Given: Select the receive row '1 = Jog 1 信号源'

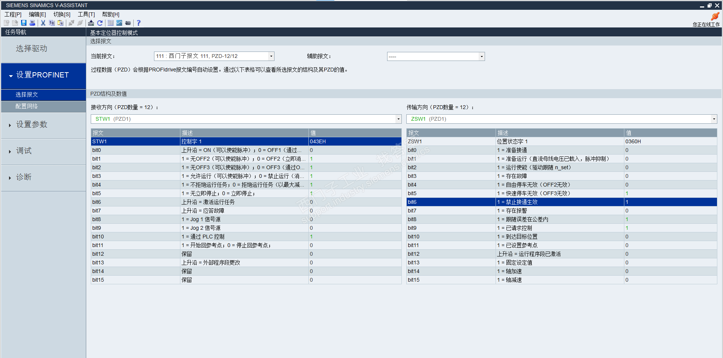Looking at the screenshot, I should [246, 220].
